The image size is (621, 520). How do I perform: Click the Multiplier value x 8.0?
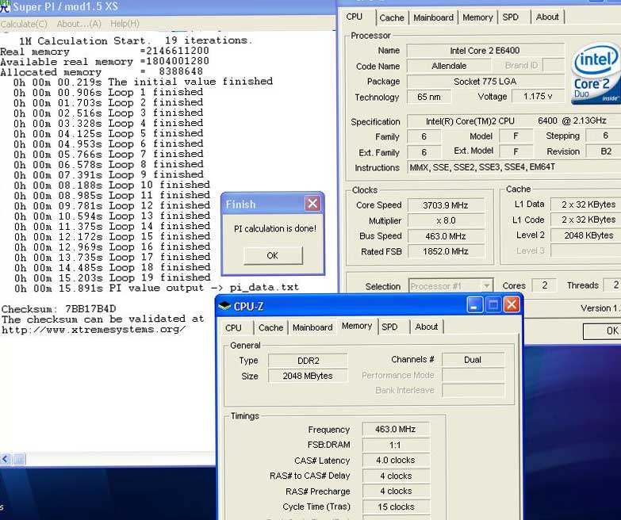coord(446,220)
